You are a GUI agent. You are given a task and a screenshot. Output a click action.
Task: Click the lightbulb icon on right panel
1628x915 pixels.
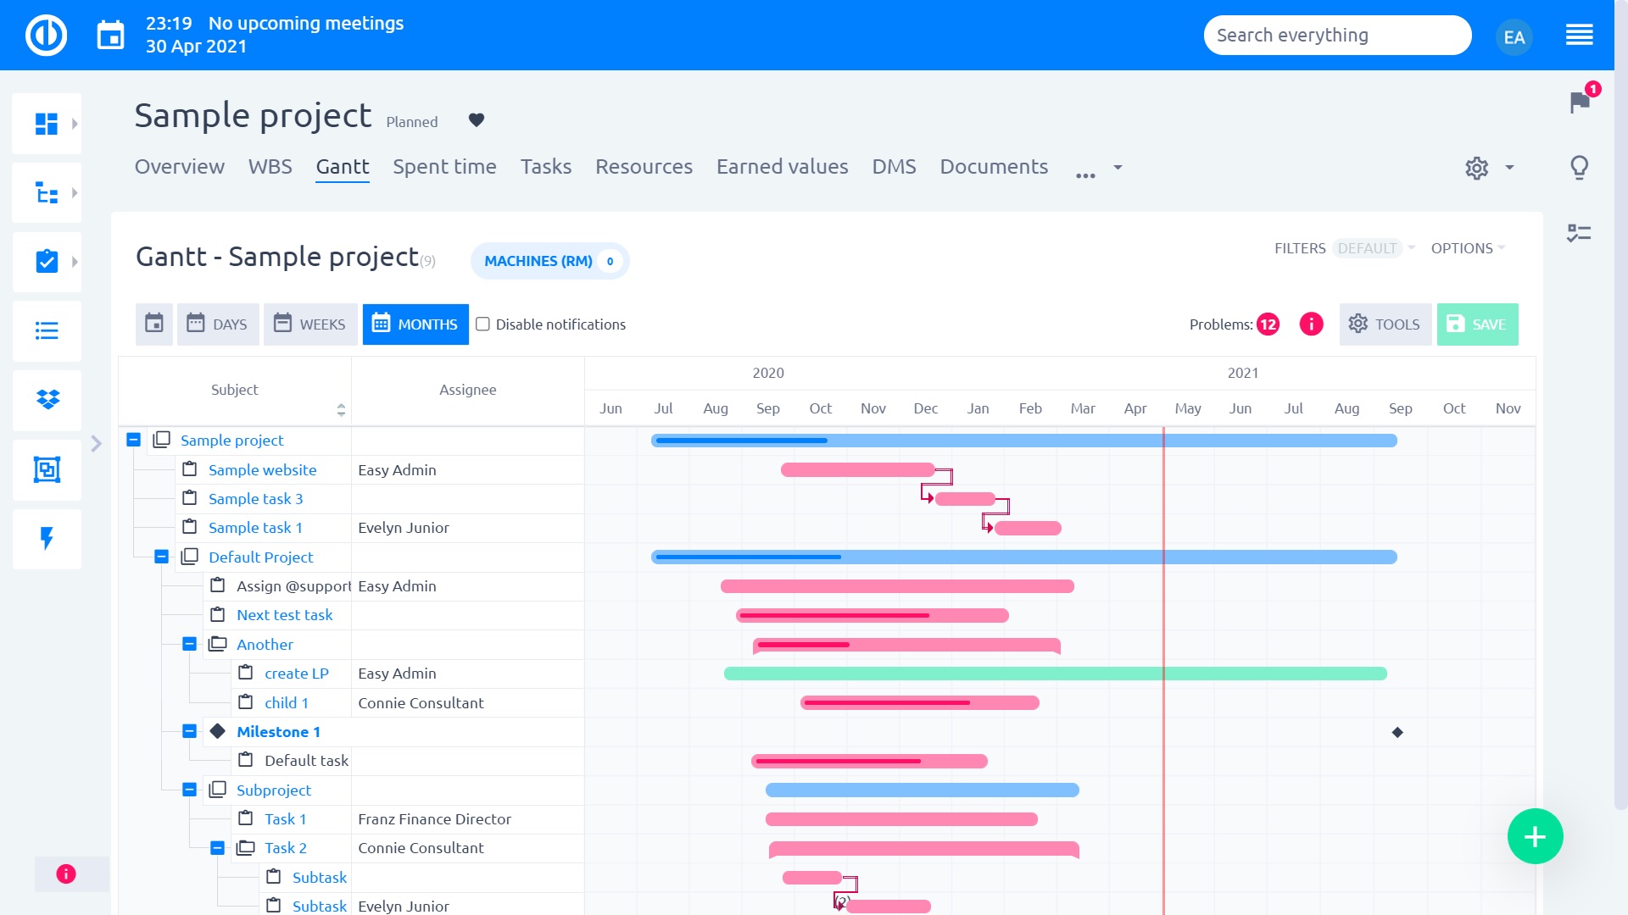[x=1580, y=166]
